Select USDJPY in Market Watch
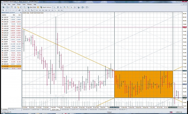188x114 pixels. 11,24
